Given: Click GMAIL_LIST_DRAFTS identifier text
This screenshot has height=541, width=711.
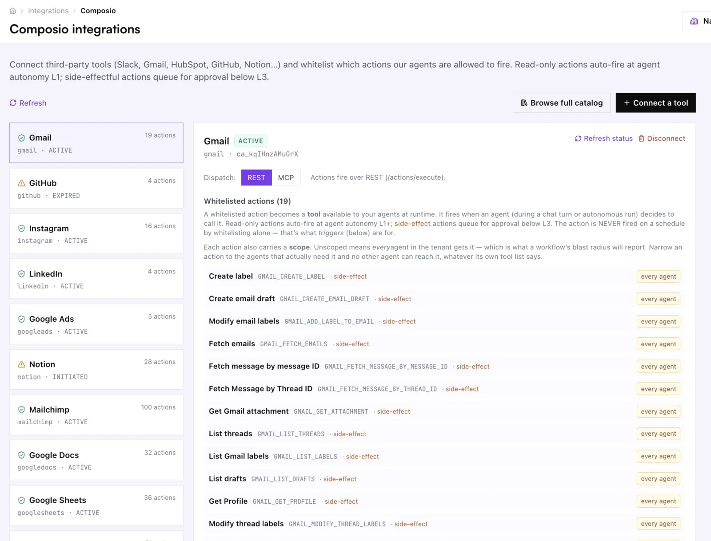Looking at the screenshot, I should 283,479.
